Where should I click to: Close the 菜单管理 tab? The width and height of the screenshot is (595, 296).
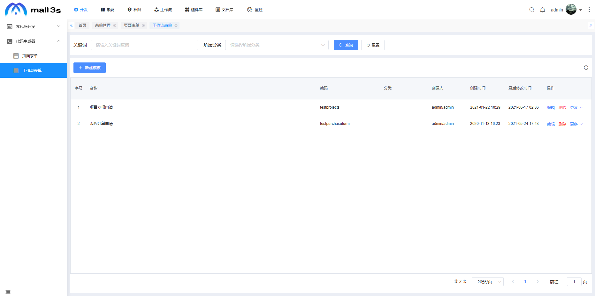click(115, 25)
